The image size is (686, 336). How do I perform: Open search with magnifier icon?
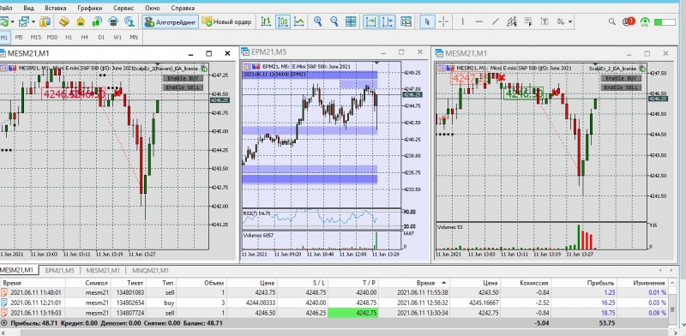(x=612, y=21)
